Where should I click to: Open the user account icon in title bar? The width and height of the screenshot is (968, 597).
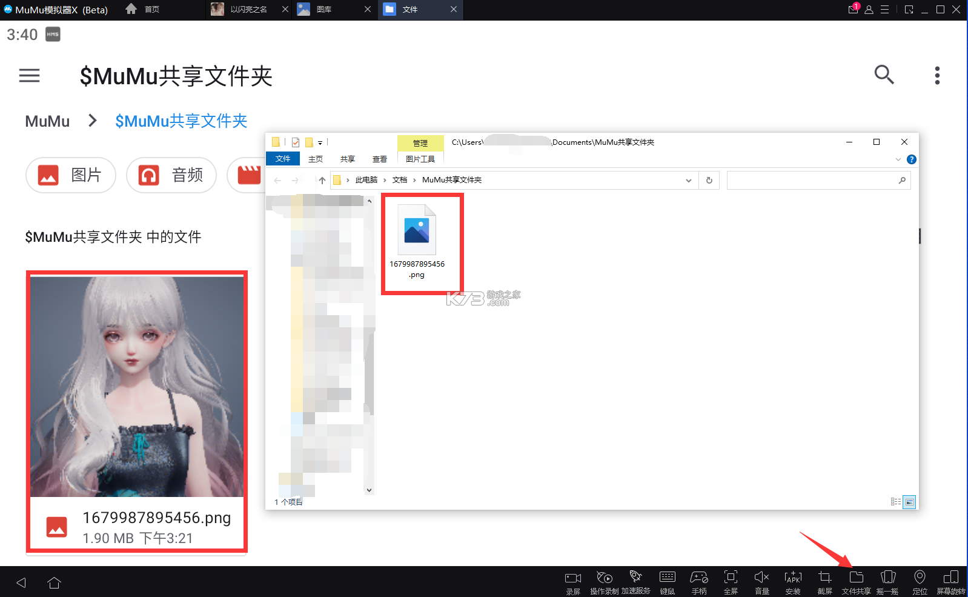click(869, 10)
